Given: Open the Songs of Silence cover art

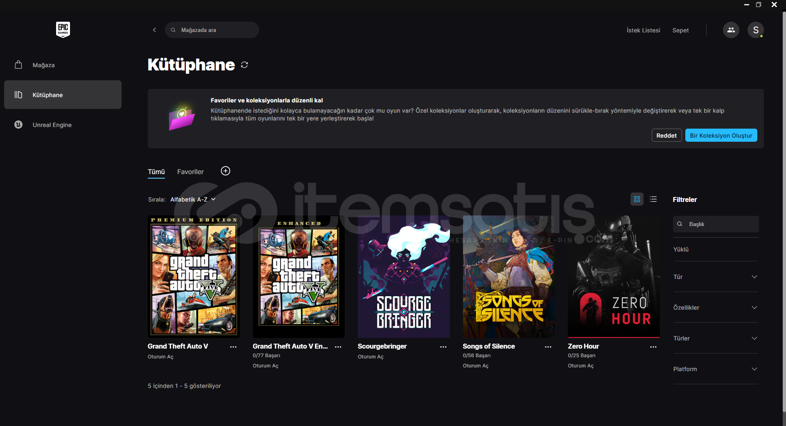Looking at the screenshot, I should click(x=509, y=277).
